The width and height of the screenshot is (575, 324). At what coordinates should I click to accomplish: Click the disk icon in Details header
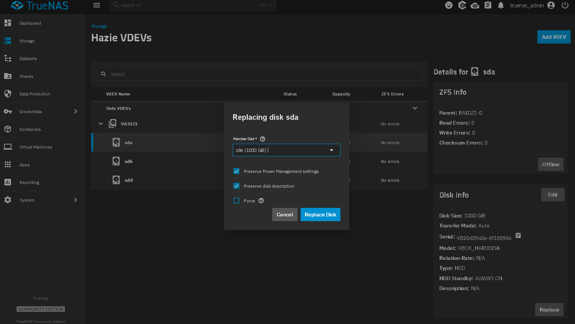(x=475, y=72)
